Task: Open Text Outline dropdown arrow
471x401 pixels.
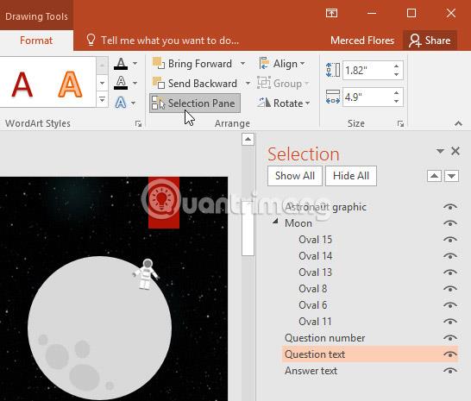Action: [135, 83]
